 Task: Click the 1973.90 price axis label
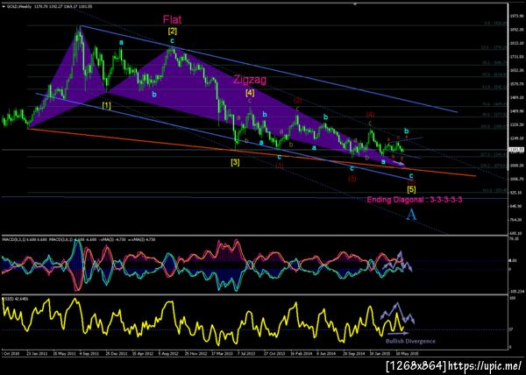pos(515,16)
